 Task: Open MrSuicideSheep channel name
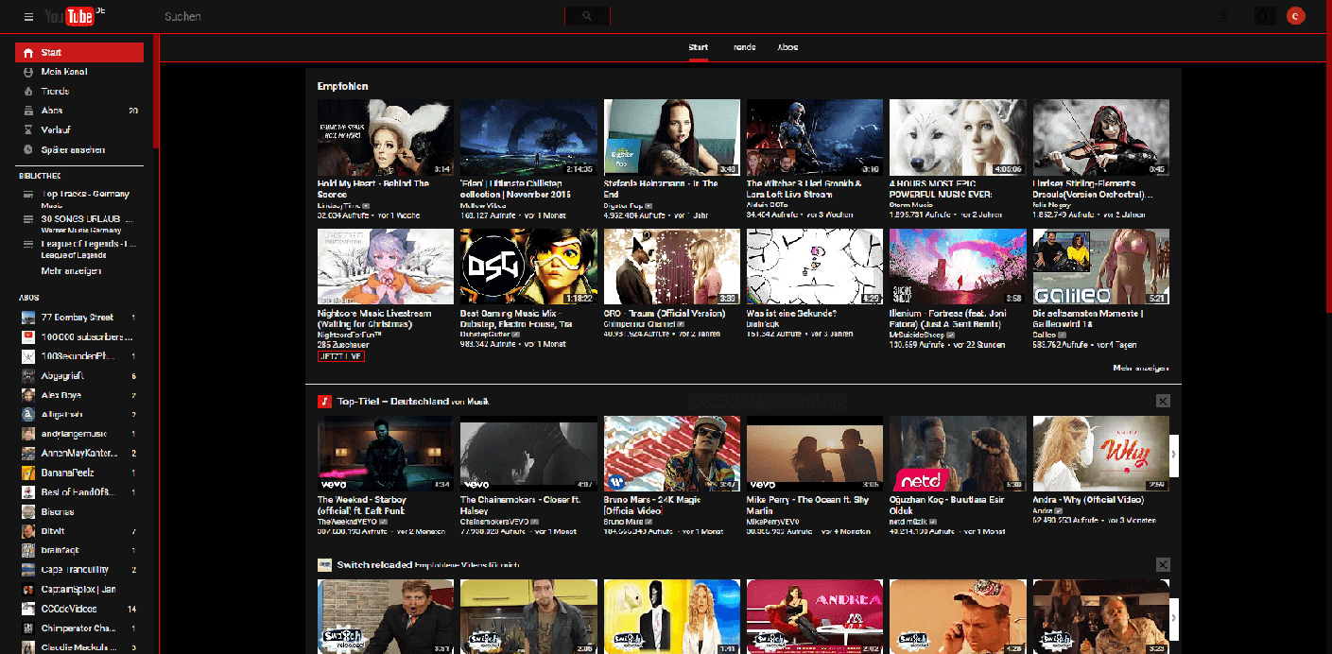click(x=917, y=334)
